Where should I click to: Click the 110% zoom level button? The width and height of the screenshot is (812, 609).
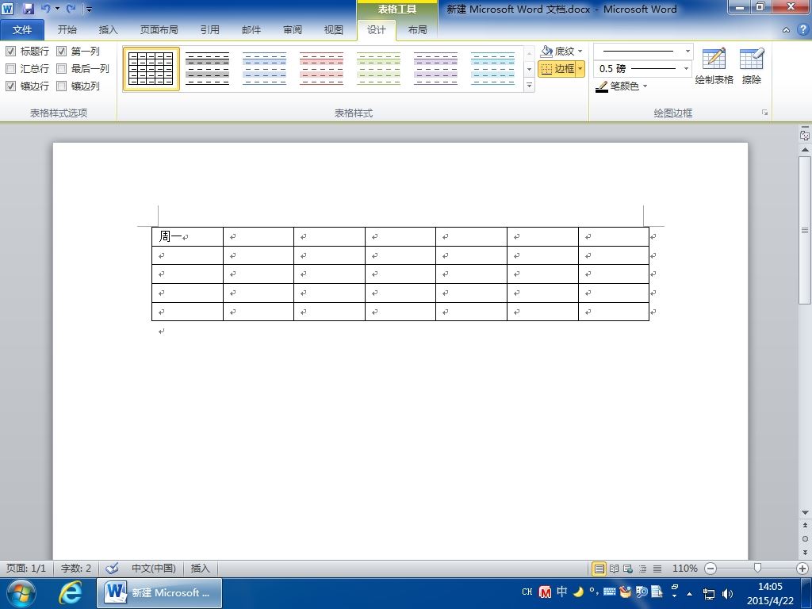684,569
